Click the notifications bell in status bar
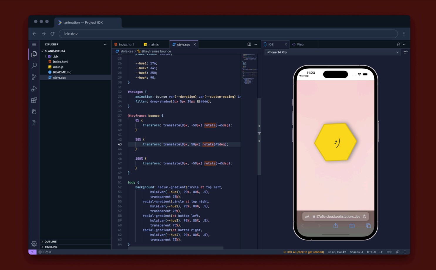 (x=405, y=252)
